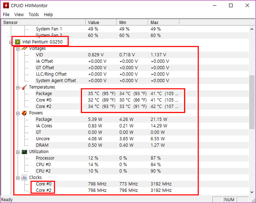Click the Core #0 clock max 3192 MHz

pos(161,184)
